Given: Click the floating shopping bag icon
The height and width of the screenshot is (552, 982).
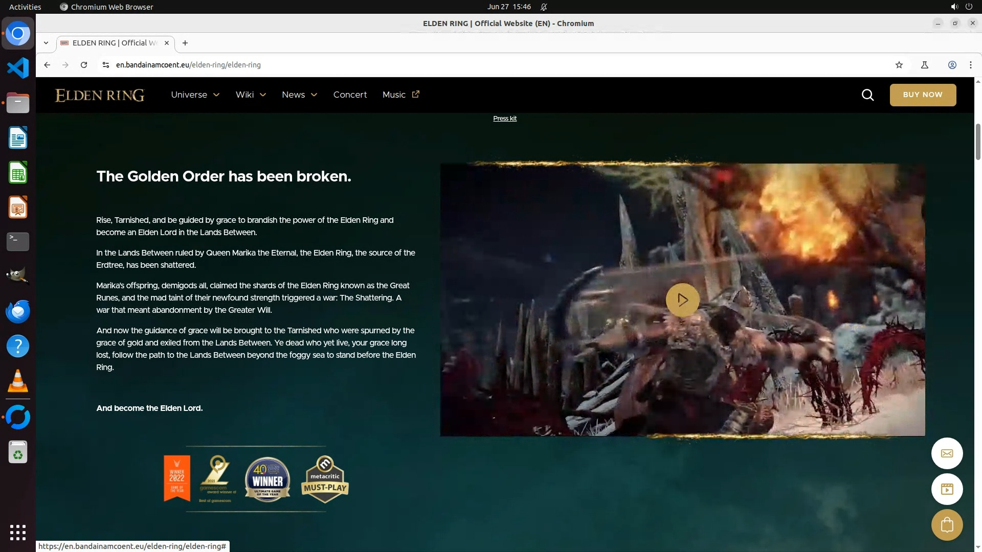Looking at the screenshot, I should point(947,525).
